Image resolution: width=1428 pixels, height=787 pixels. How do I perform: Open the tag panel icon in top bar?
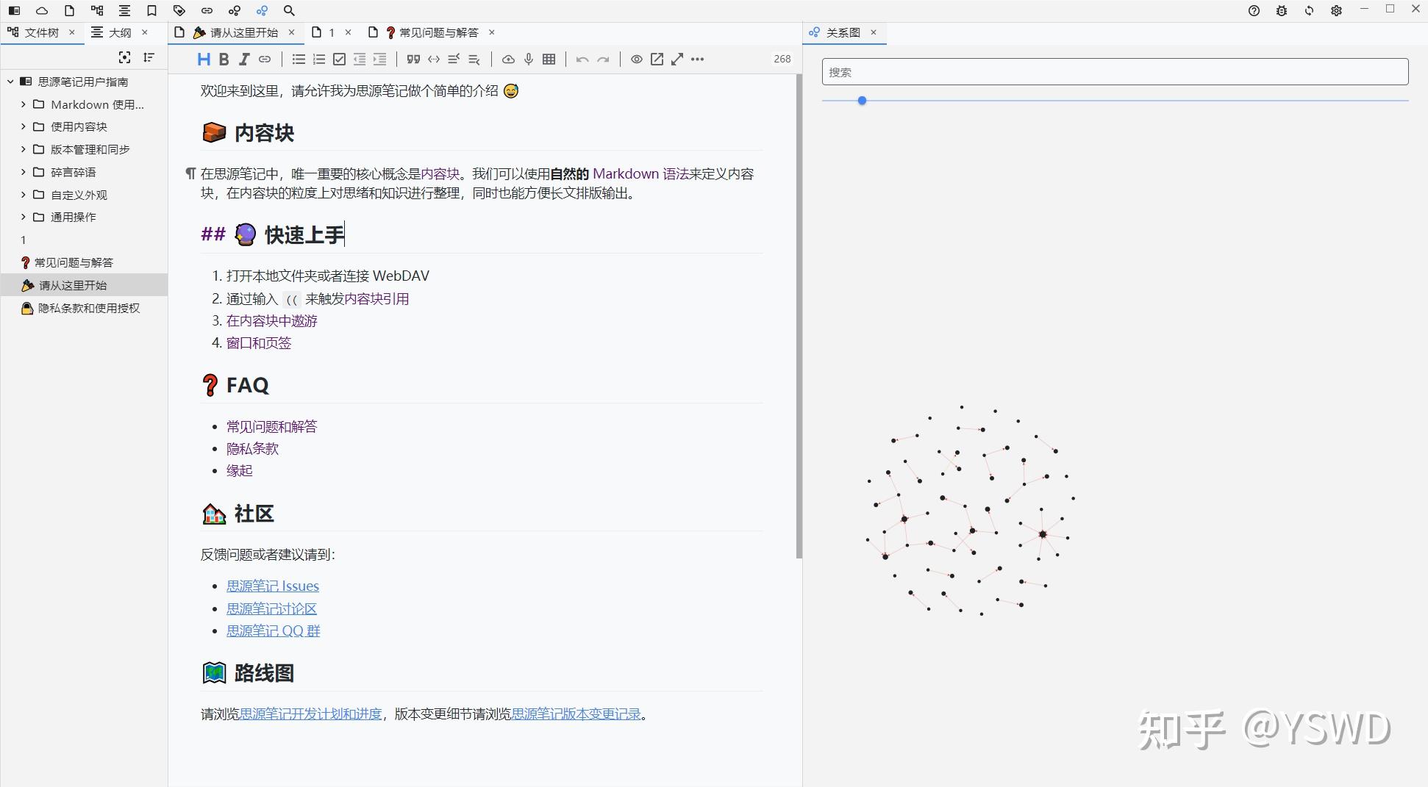click(x=179, y=10)
